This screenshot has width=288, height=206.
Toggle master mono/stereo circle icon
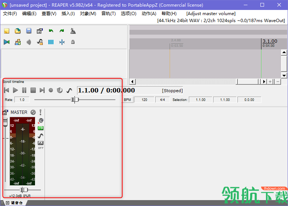coord(33,112)
